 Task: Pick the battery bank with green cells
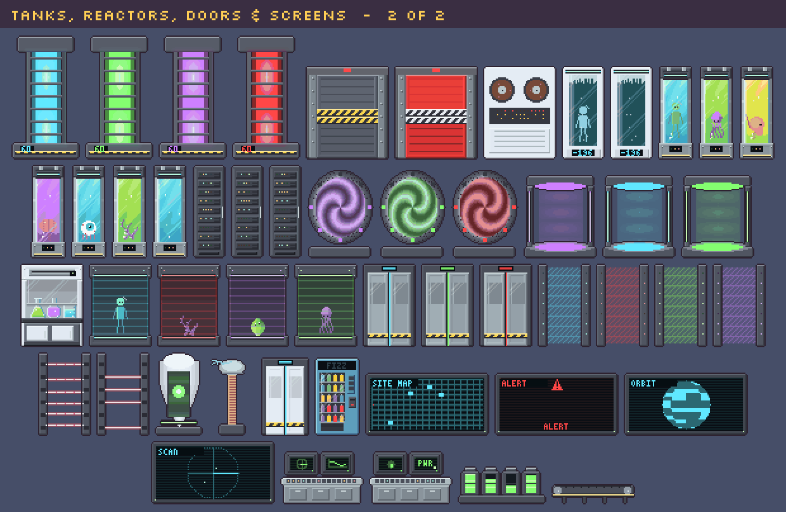(x=502, y=485)
